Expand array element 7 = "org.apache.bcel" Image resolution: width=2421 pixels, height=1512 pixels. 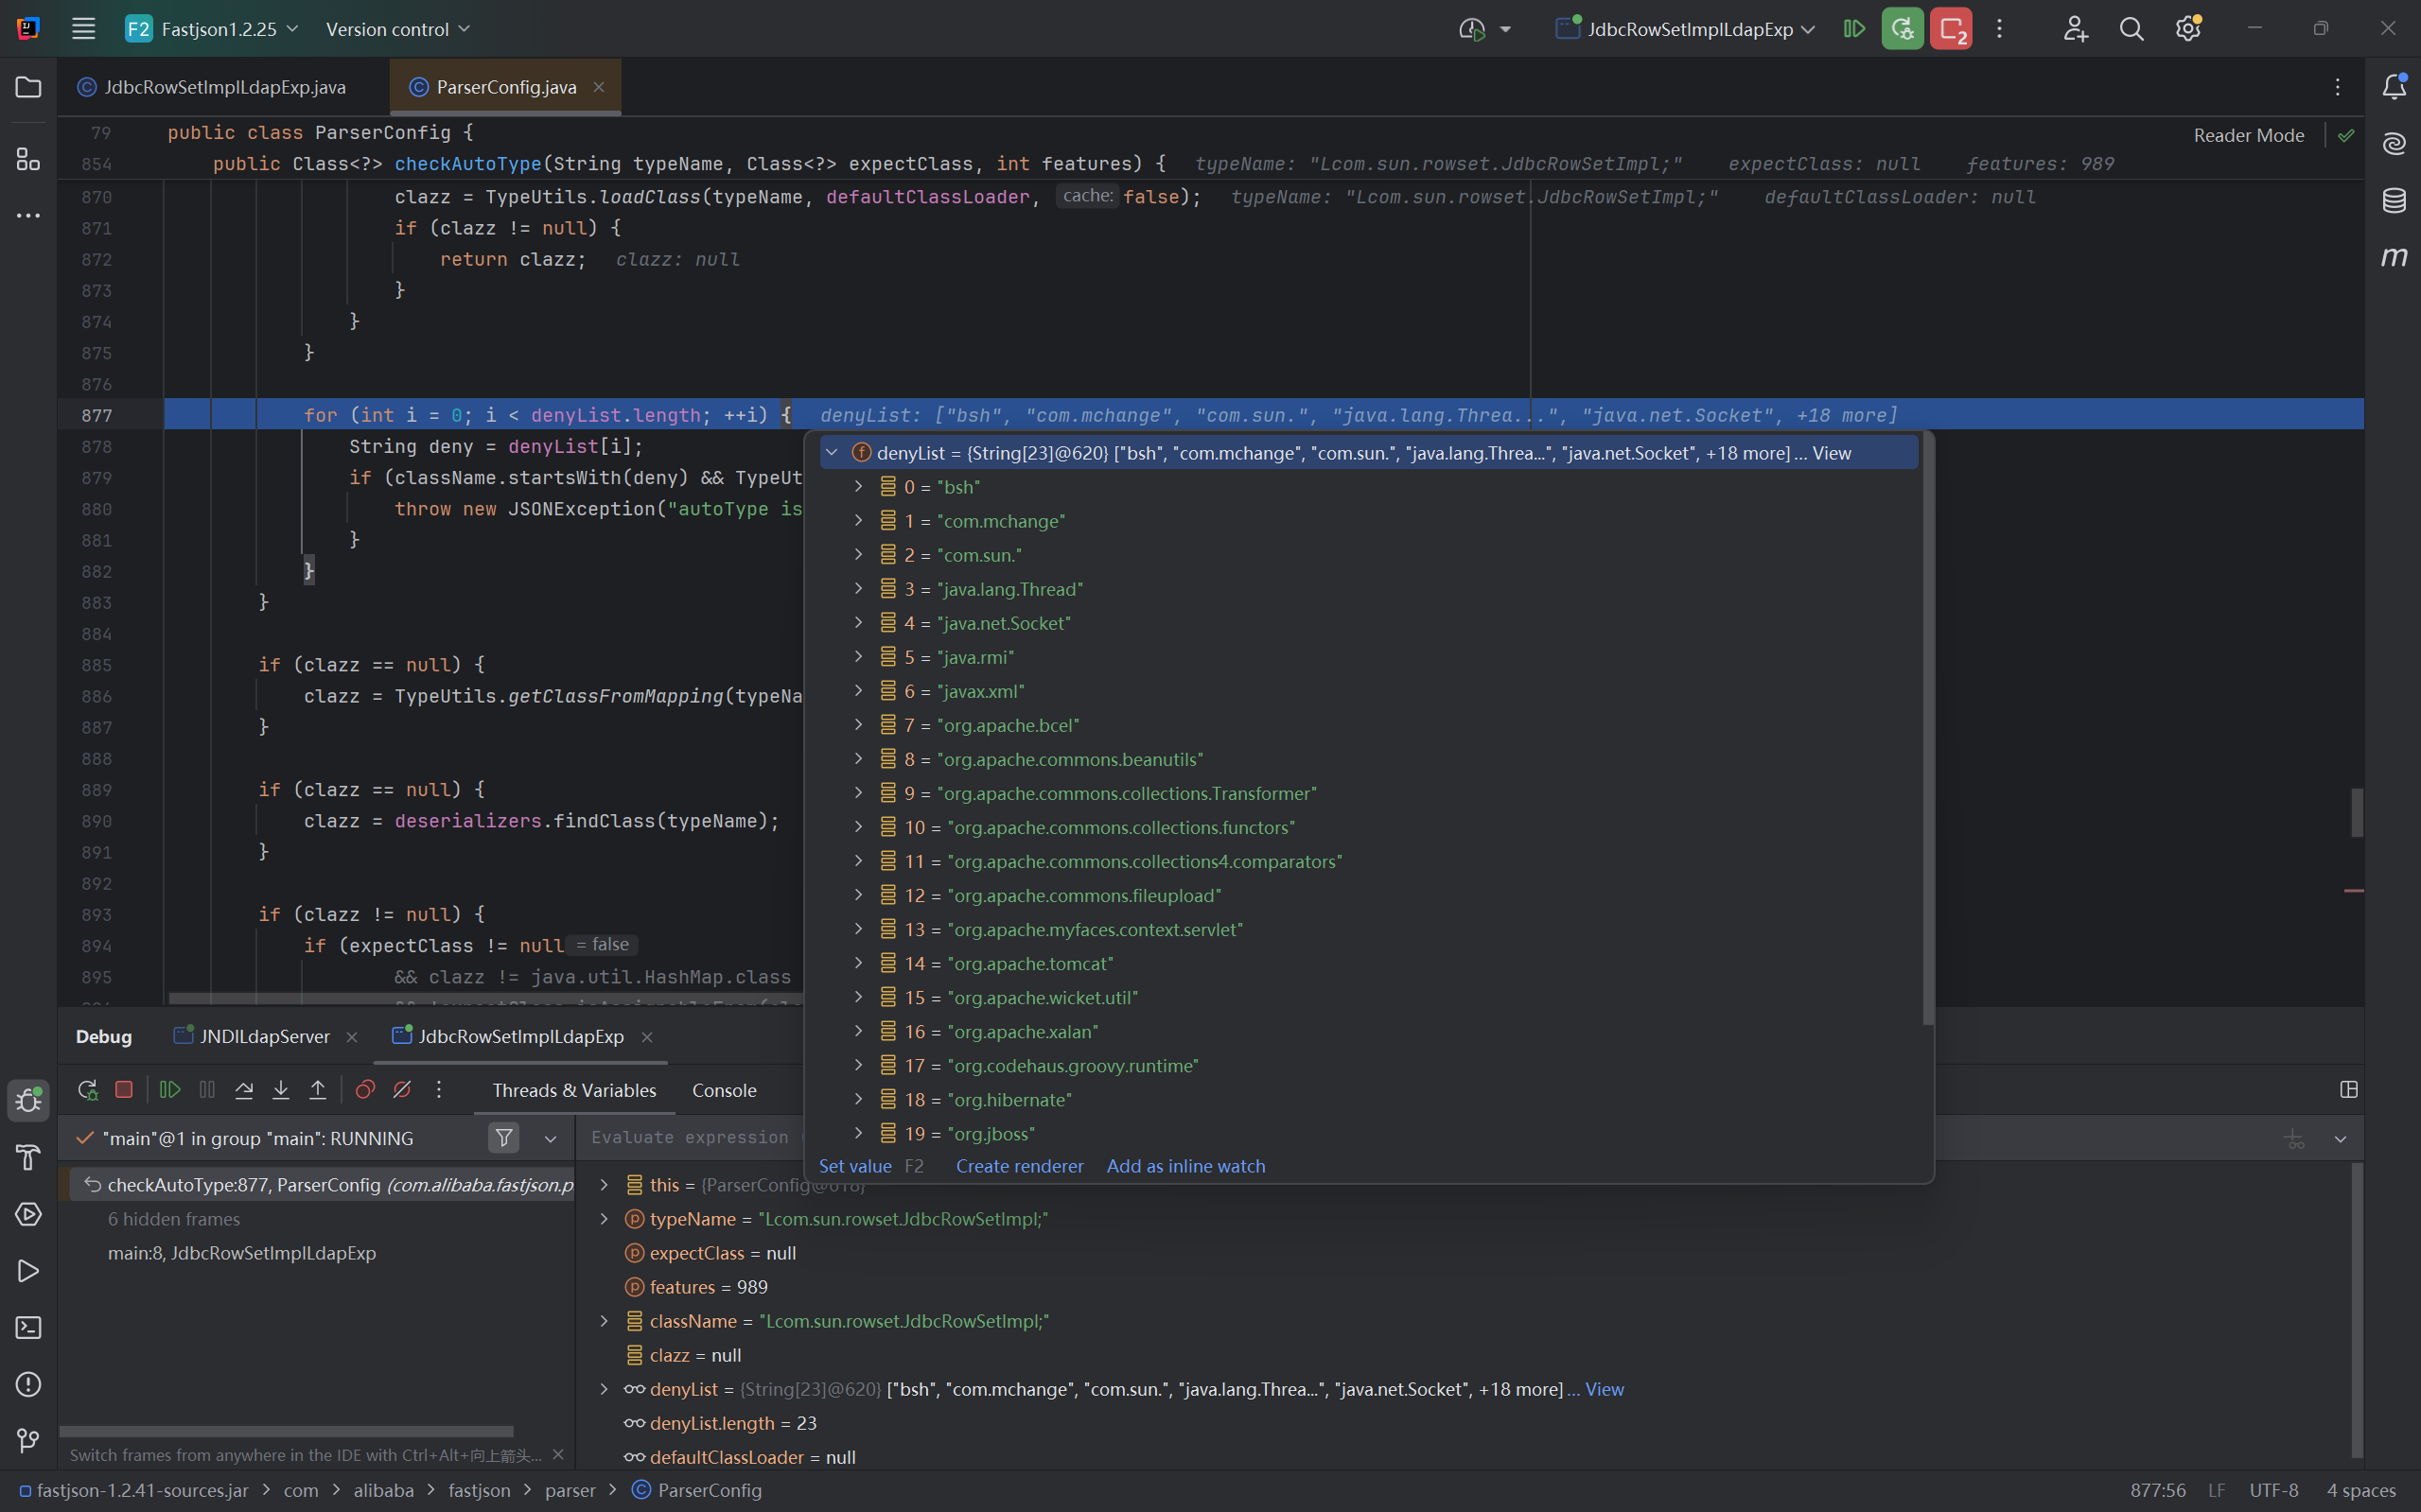tap(858, 725)
